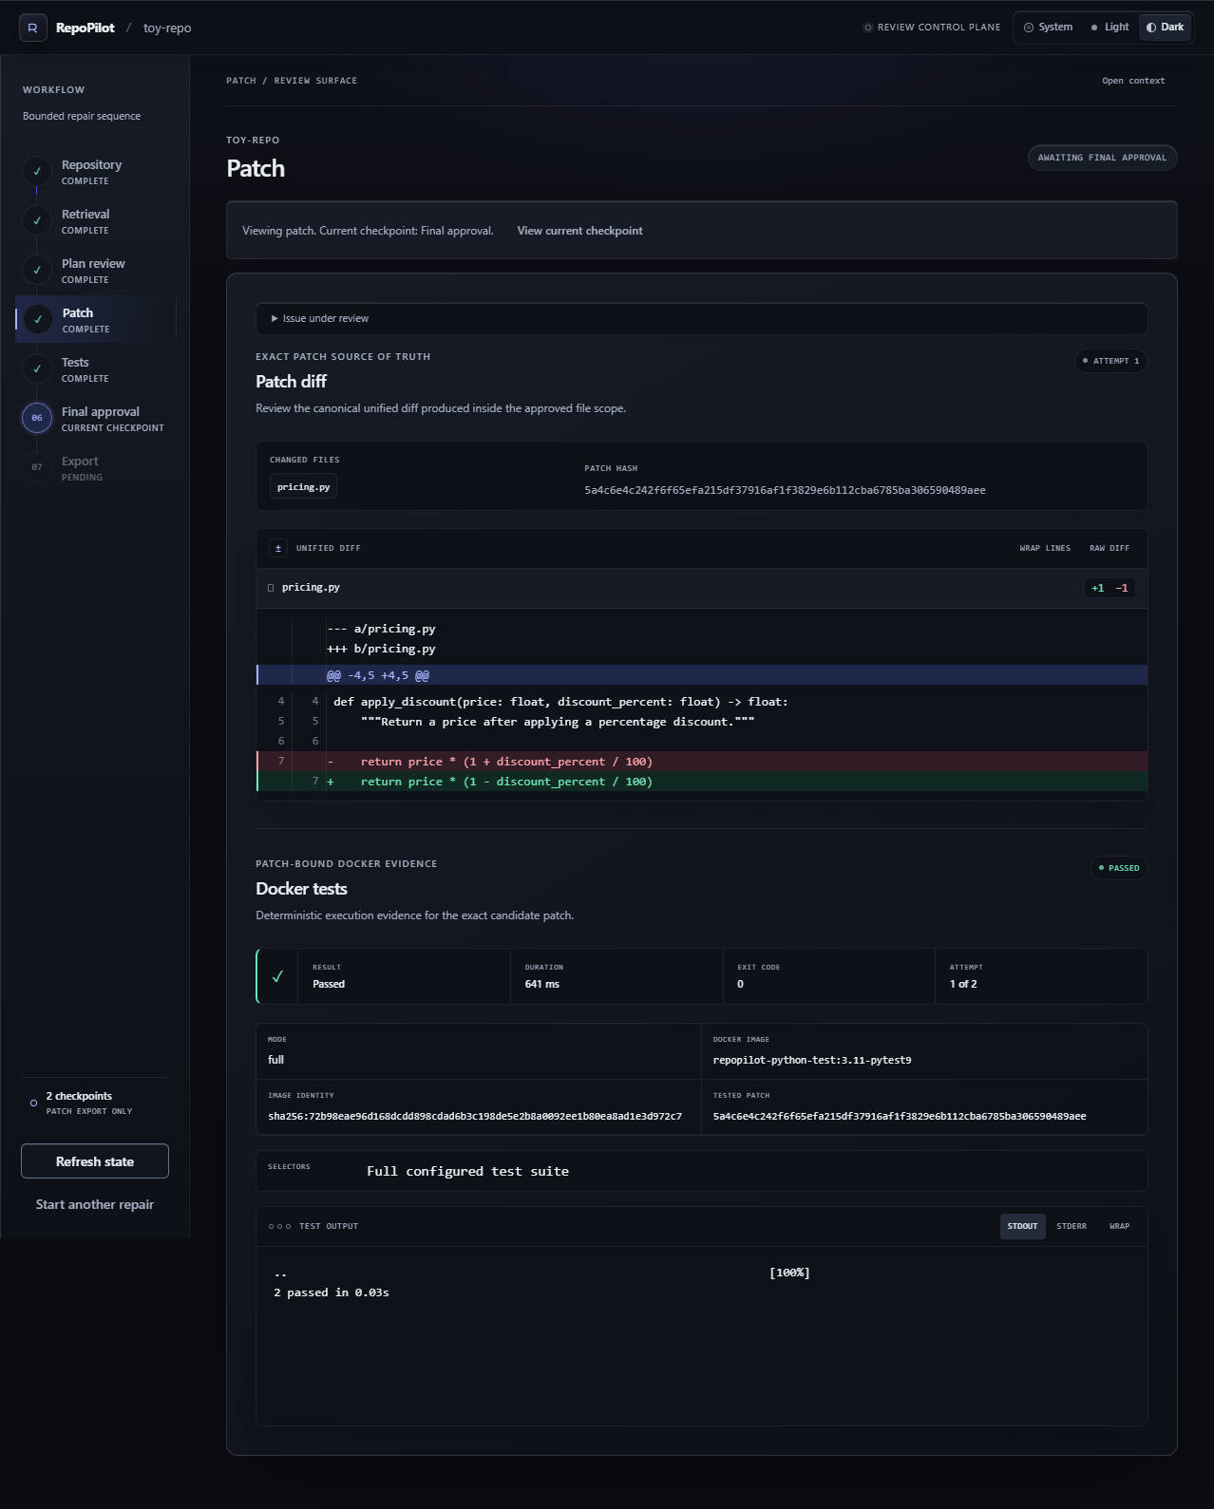Click the @@ -4,5 +4,5 @@ hunk header
This screenshot has height=1509, width=1214.
pos(702,675)
